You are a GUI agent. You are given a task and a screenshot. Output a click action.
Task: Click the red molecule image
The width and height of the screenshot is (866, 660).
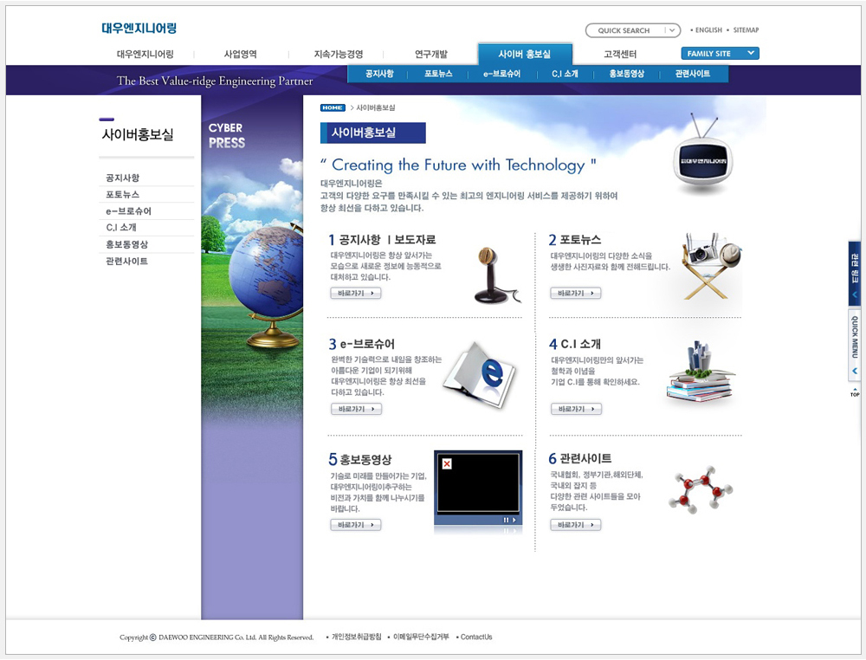[x=697, y=490]
